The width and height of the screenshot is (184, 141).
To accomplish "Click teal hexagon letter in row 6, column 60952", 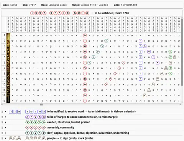I will point(89,63).
